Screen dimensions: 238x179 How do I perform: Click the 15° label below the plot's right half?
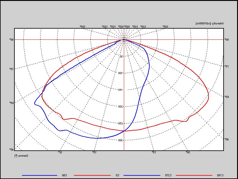click(x=154, y=152)
